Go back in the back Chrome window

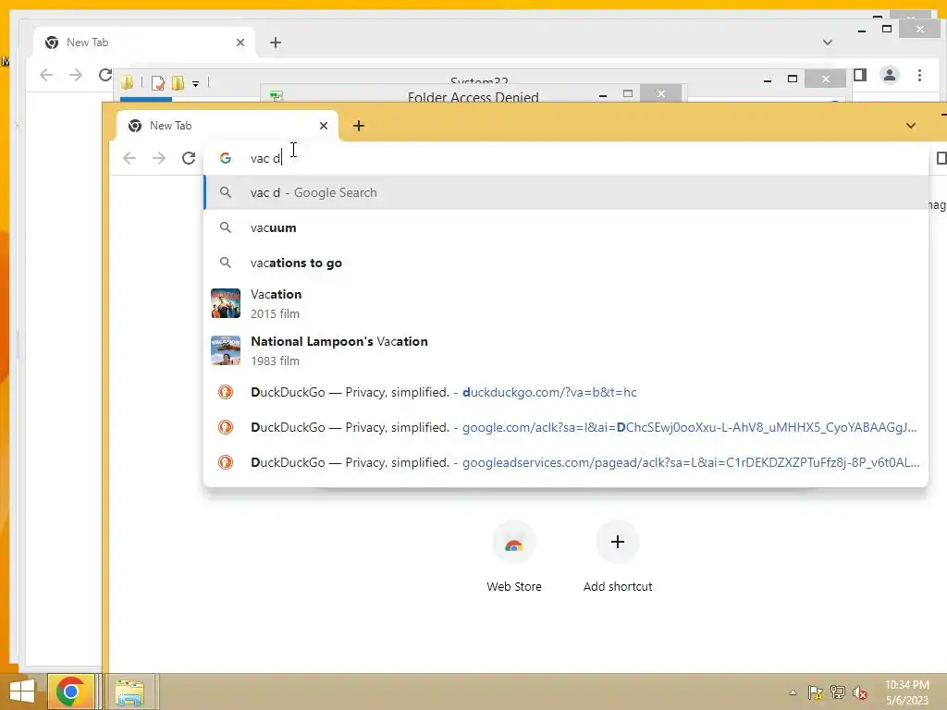(46, 75)
